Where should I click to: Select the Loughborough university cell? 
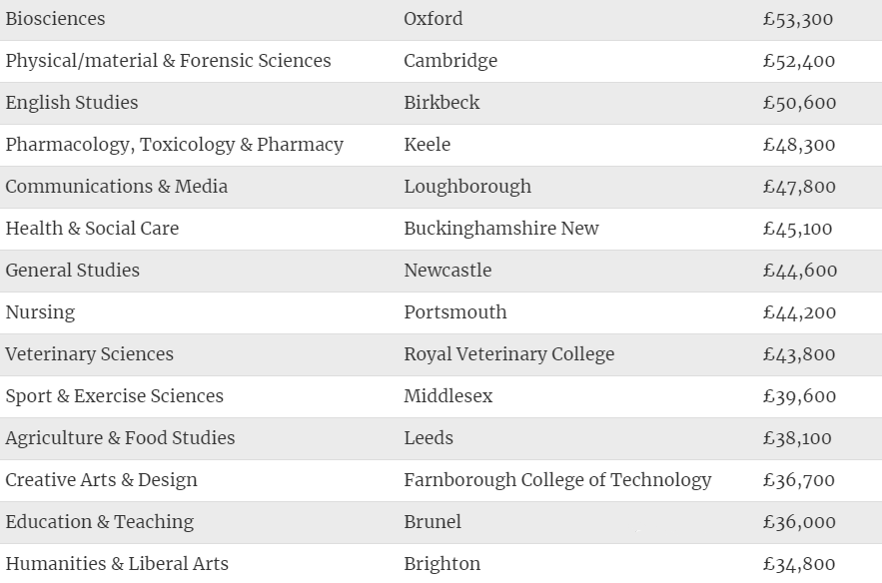point(467,187)
